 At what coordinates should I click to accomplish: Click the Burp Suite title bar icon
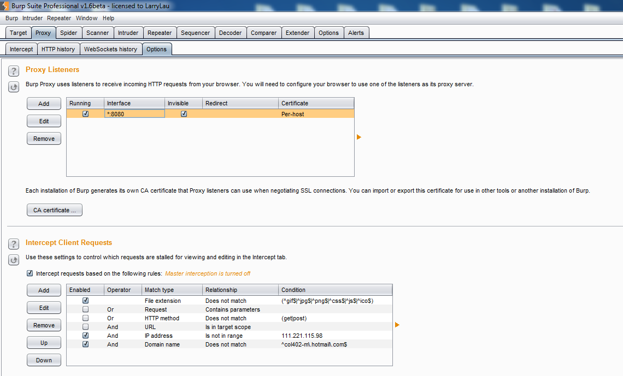[5, 6]
